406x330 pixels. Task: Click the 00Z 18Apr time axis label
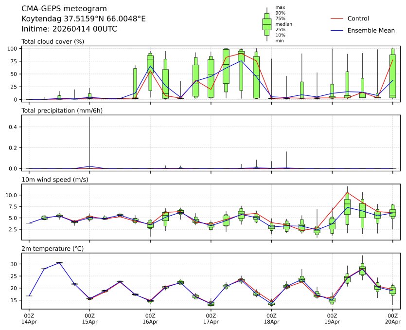tap(271, 319)
